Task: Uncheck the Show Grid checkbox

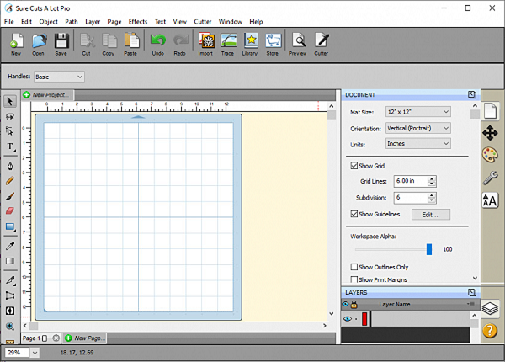Action: [354, 166]
